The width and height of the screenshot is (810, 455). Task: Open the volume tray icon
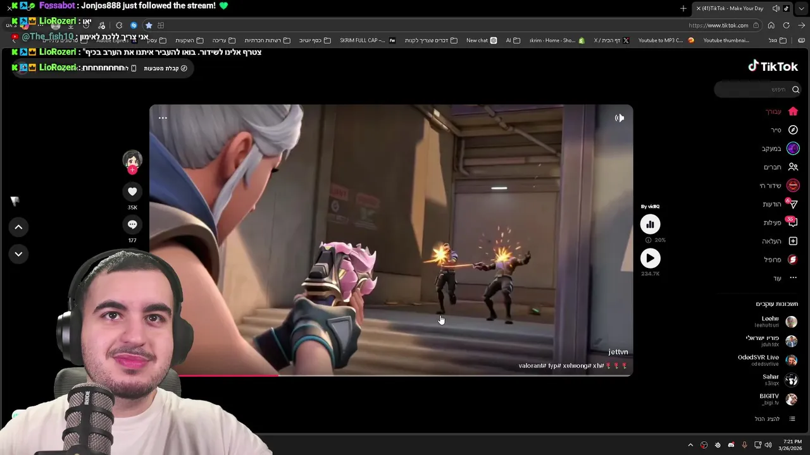(x=768, y=445)
